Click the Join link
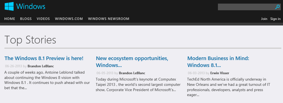This screenshot has height=103, width=283. point(264,19)
